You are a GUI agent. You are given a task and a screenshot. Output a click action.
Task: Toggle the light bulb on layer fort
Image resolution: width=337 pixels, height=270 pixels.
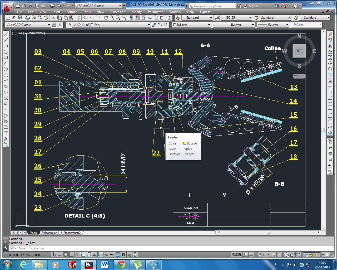(x=75, y=25)
